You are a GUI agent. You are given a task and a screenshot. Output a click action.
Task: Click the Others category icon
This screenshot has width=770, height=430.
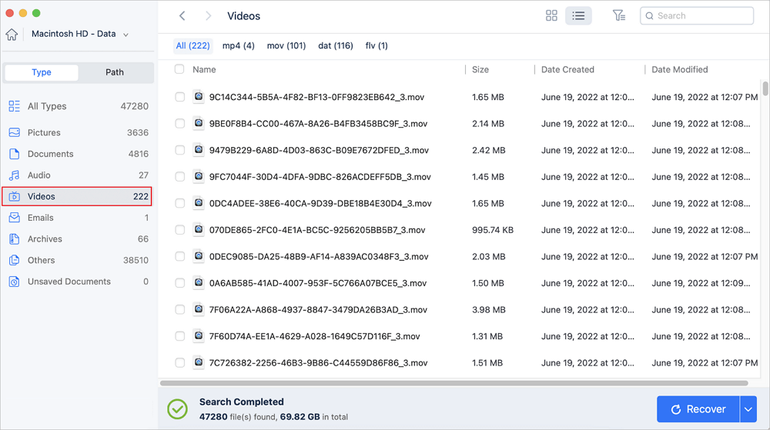point(14,260)
